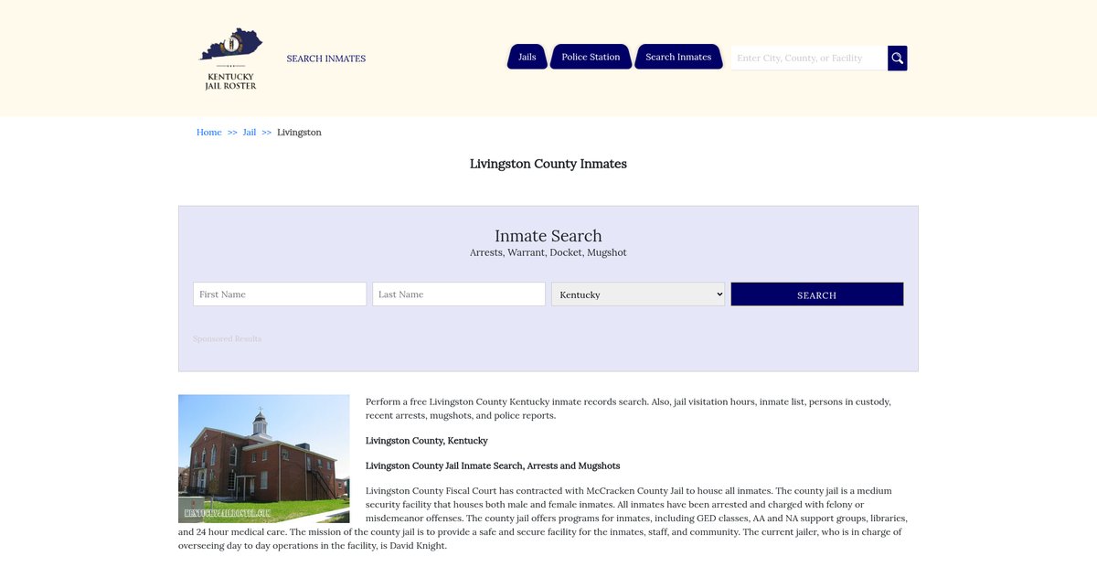The image size is (1097, 567).
Task: Go to Jail breadcrumb link
Action: tap(250, 133)
